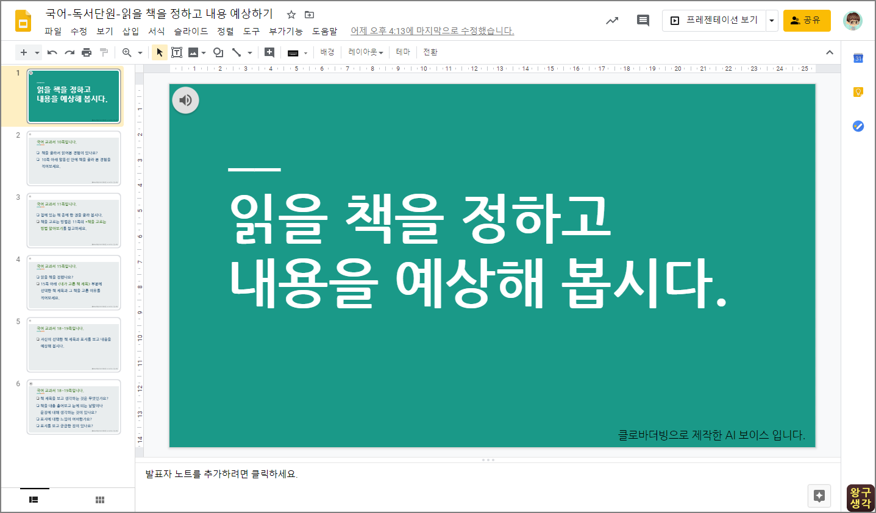Select the slide 4 thumbnail
The image size is (876, 513).
tap(74, 283)
